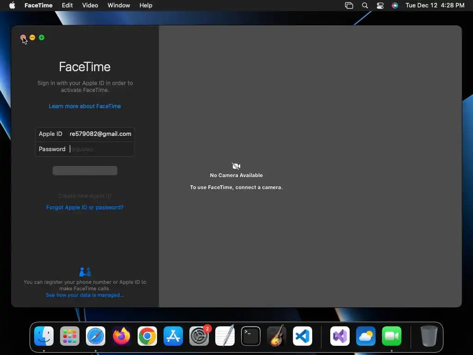The image size is (473, 355).
Task: Click the grayed sign-in button
Action: [x=85, y=171]
